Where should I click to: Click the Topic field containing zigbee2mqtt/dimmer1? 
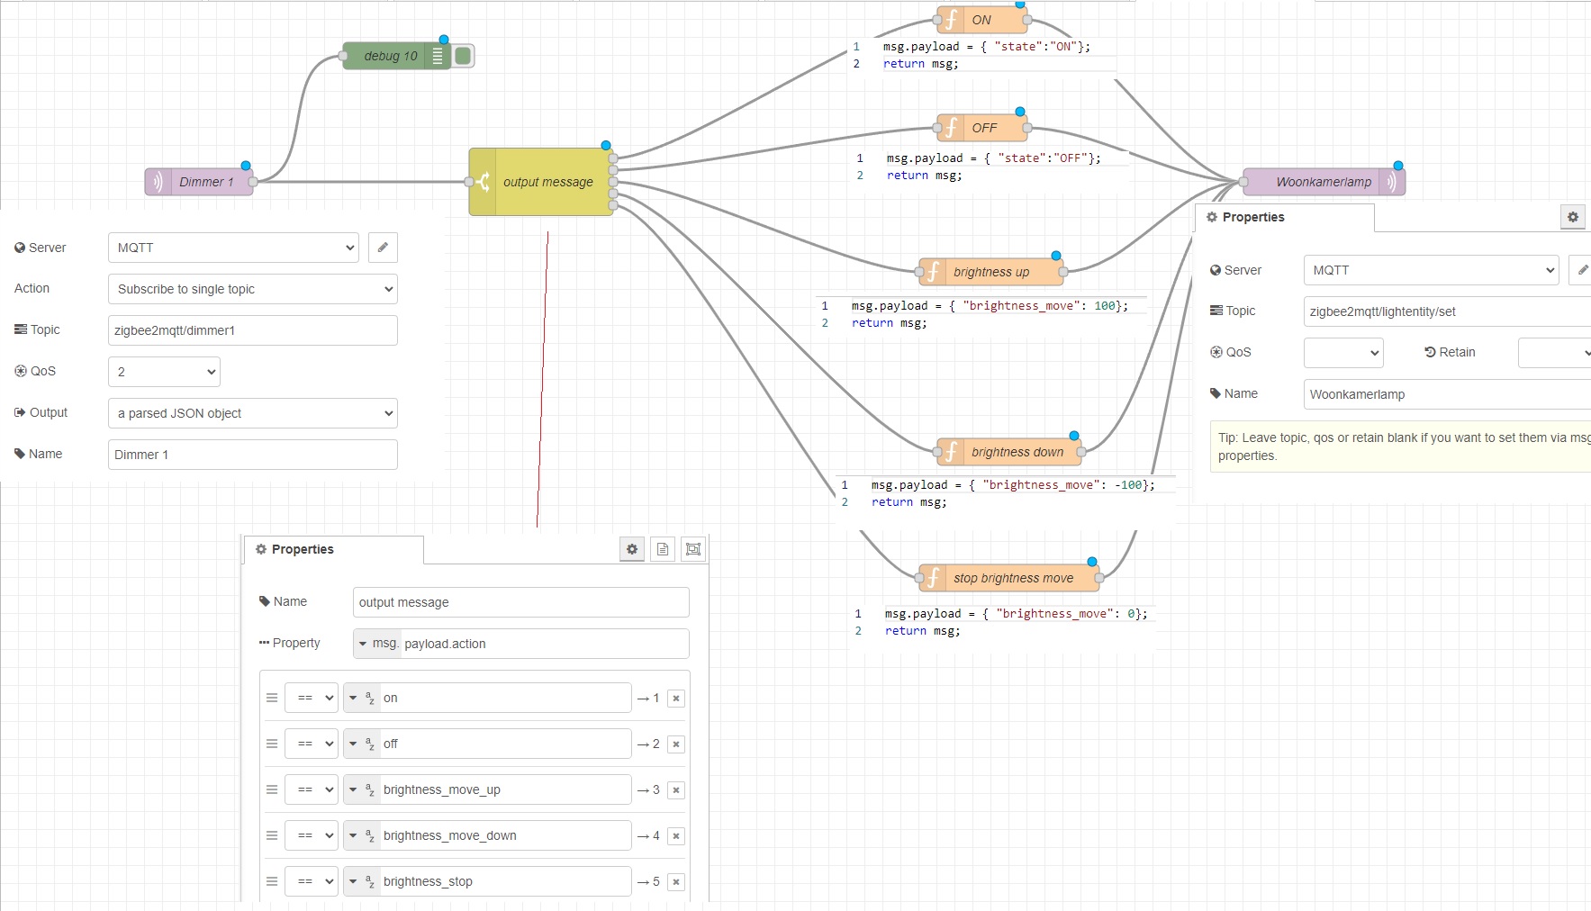pos(252,330)
